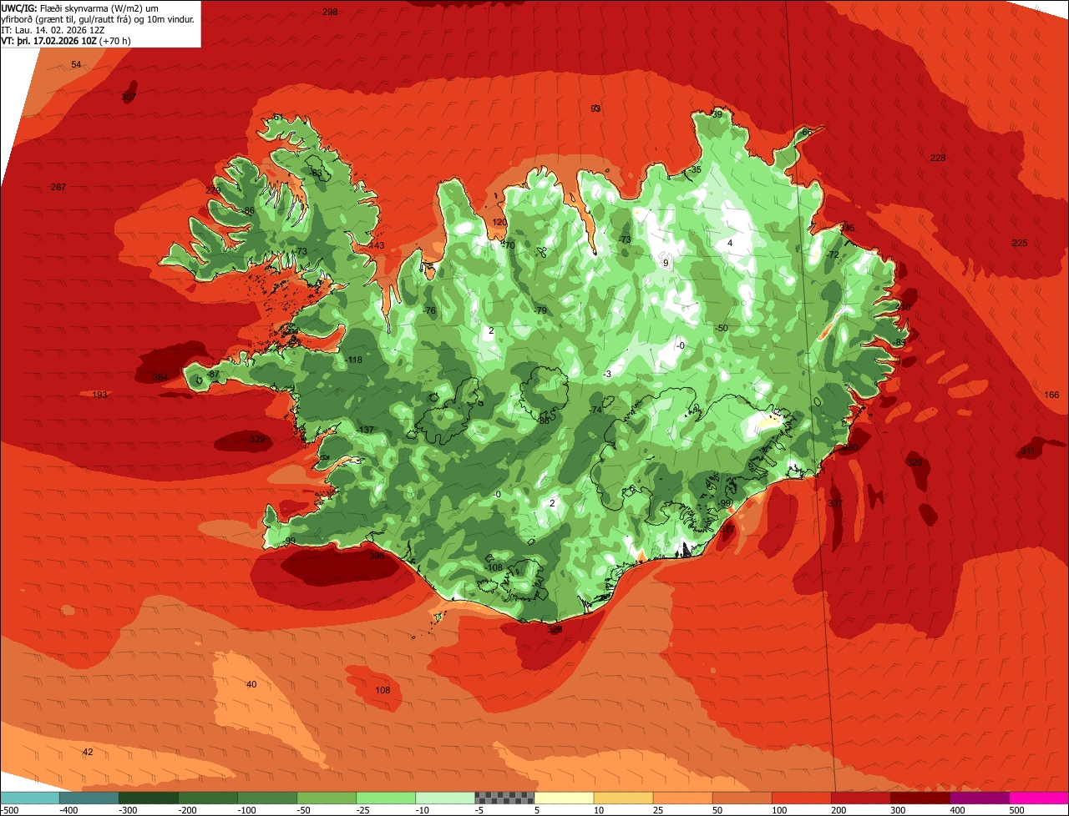The width and height of the screenshot is (1069, 816).
Task: Click the land value '-79' in north Iceland
Action: click(x=540, y=310)
